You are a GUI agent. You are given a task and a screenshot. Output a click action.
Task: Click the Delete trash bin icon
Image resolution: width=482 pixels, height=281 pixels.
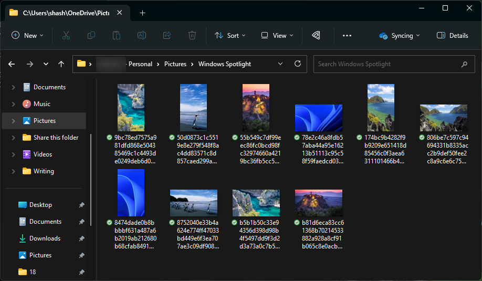pyautogui.click(x=192, y=35)
